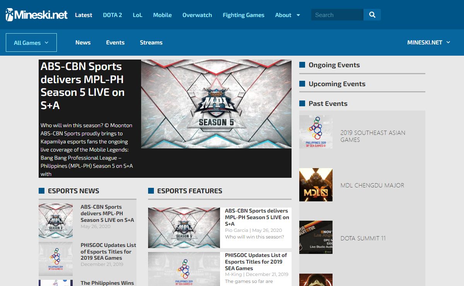Click the May 26, 2020 date in Esports News
This screenshot has width=464, height=286.
(95, 226)
